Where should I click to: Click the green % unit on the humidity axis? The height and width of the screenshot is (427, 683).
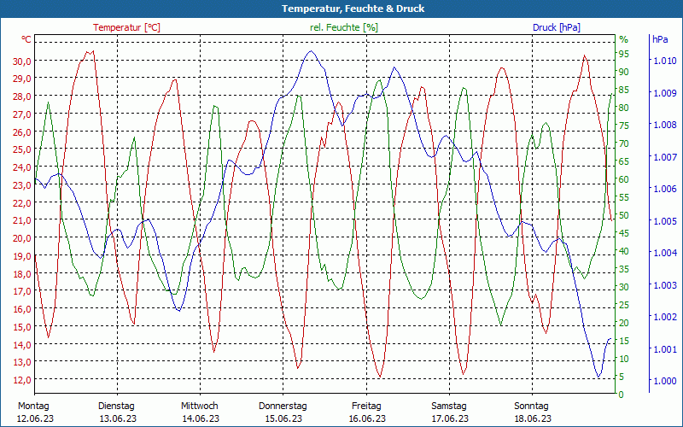click(623, 39)
